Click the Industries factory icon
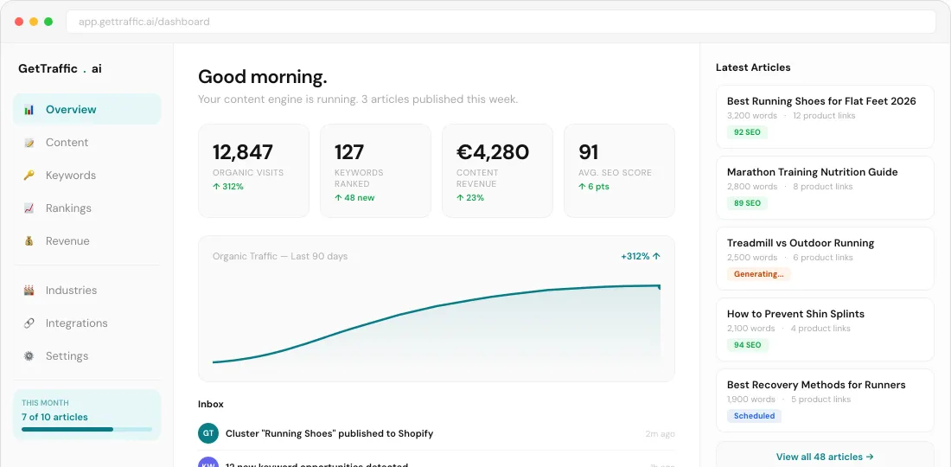This screenshot has height=467, width=951. 29,291
